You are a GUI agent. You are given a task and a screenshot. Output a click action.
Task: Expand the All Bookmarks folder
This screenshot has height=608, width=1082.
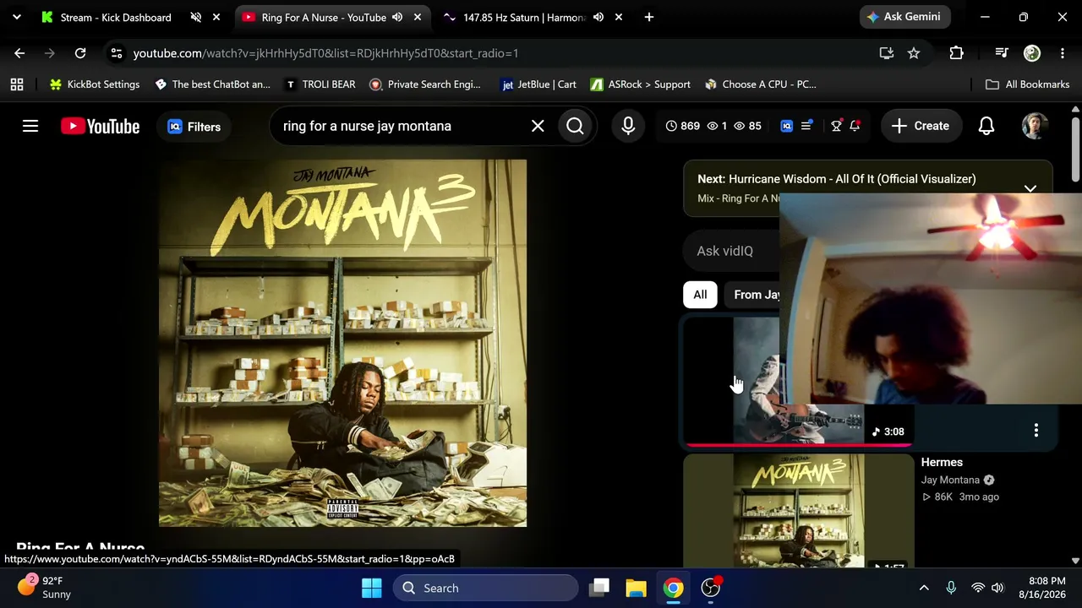(1028, 84)
